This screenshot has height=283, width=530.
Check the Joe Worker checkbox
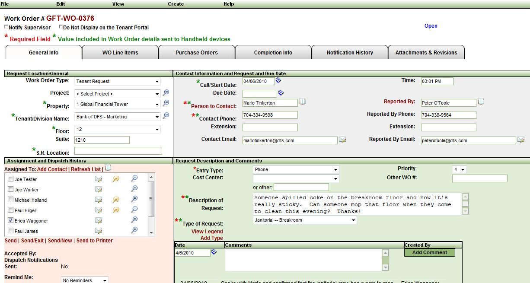tap(11, 189)
